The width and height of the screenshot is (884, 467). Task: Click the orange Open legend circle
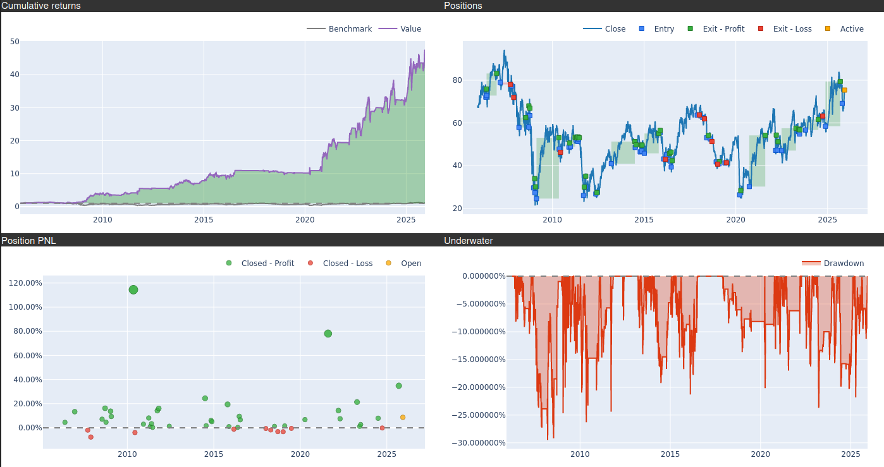(x=388, y=264)
